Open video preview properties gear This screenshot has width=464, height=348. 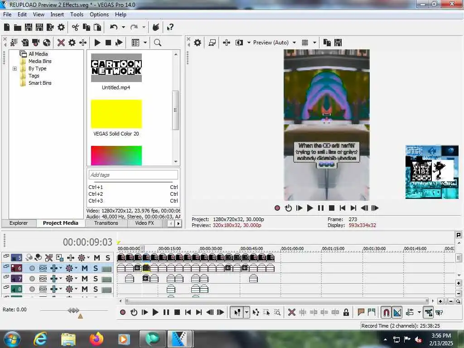[198, 43]
